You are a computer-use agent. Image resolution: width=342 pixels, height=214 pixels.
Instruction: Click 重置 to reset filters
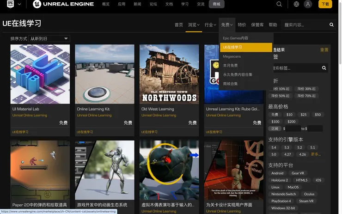[324, 50]
